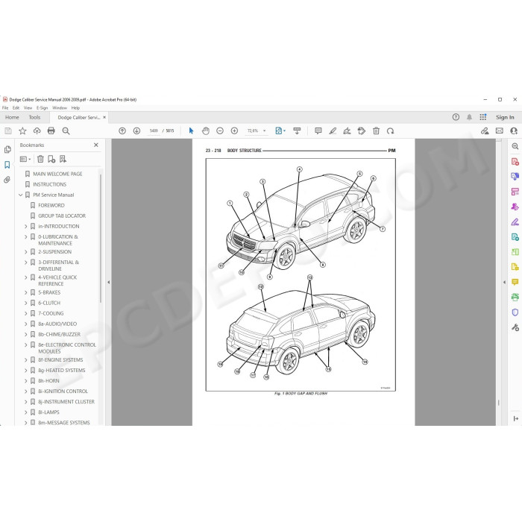Expand the in-INTRODUCTION bookmark
This screenshot has width=522, height=522.
26,227
